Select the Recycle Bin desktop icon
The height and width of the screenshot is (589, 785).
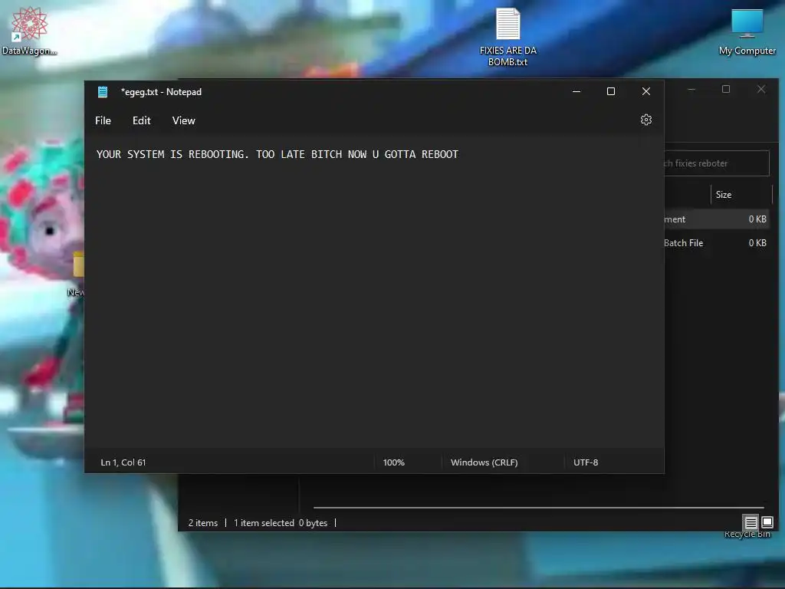point(747,535)
